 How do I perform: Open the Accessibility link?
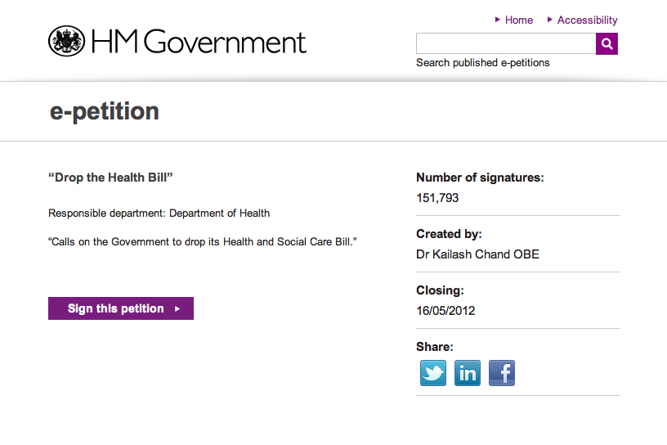pyautogui.click(x=587, y=20)
